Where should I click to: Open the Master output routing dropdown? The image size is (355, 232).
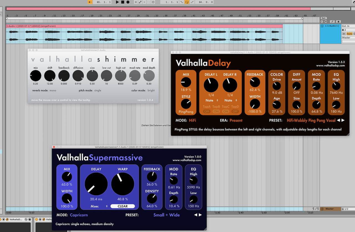[x=348, y=38]
